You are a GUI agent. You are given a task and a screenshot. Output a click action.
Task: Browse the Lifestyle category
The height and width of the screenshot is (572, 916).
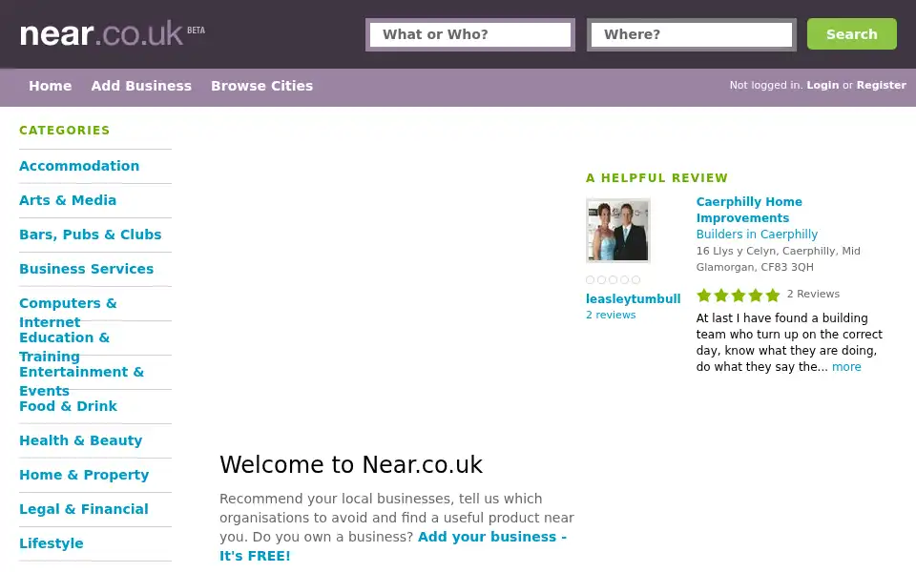52,543
